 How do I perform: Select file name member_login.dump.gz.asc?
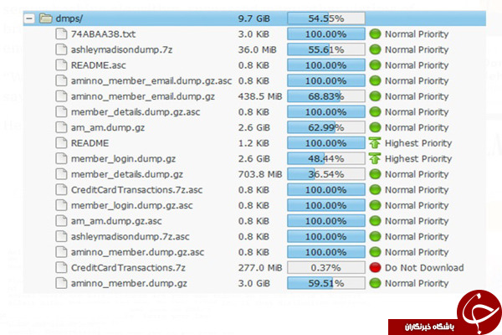(131, 205)
